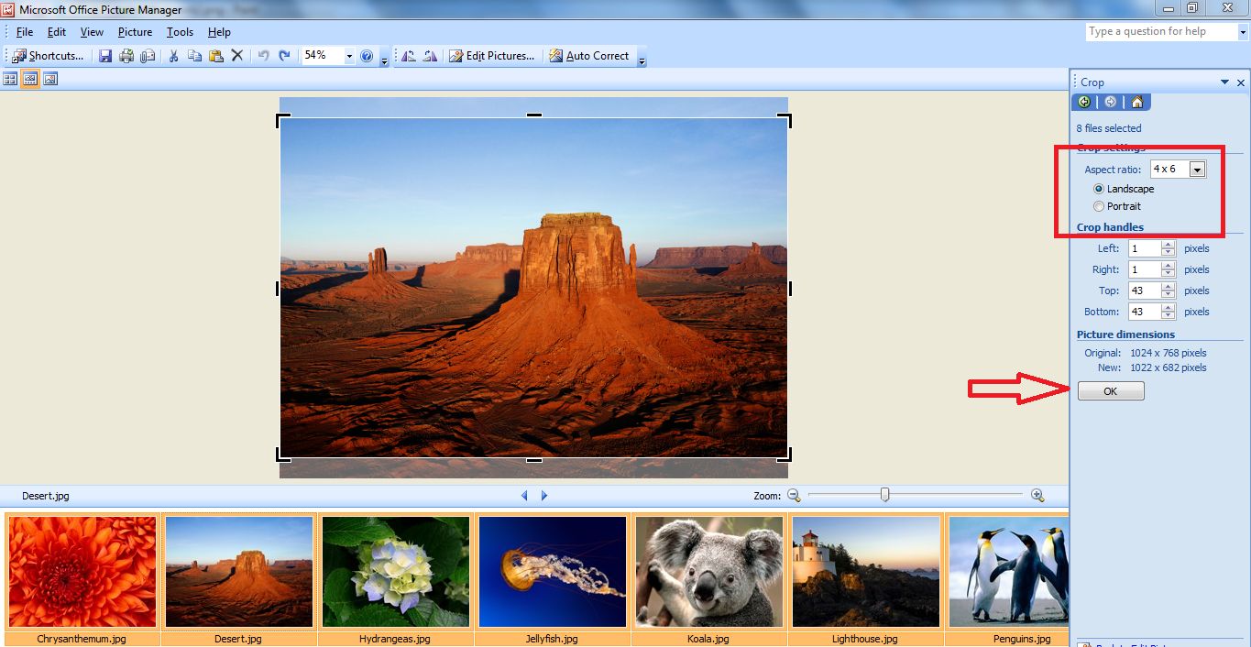The image size is (1251, 647).
Task: Select the Landscape radio button
Action: click(x=1099, y=189)
